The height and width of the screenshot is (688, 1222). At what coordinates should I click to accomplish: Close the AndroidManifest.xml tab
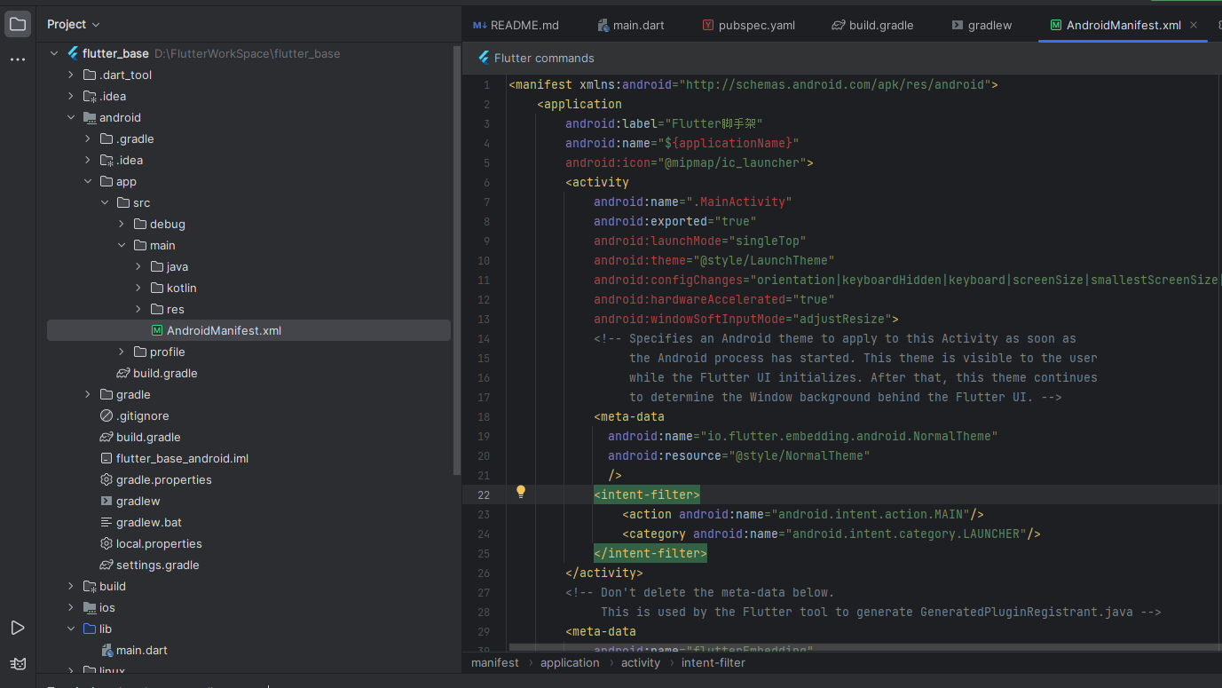coord(1194,25)
